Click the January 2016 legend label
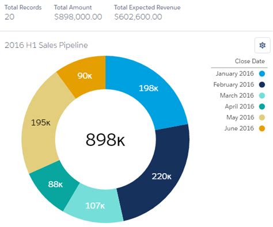The height and width of the screenshot is (227, 273). point(235,74)
